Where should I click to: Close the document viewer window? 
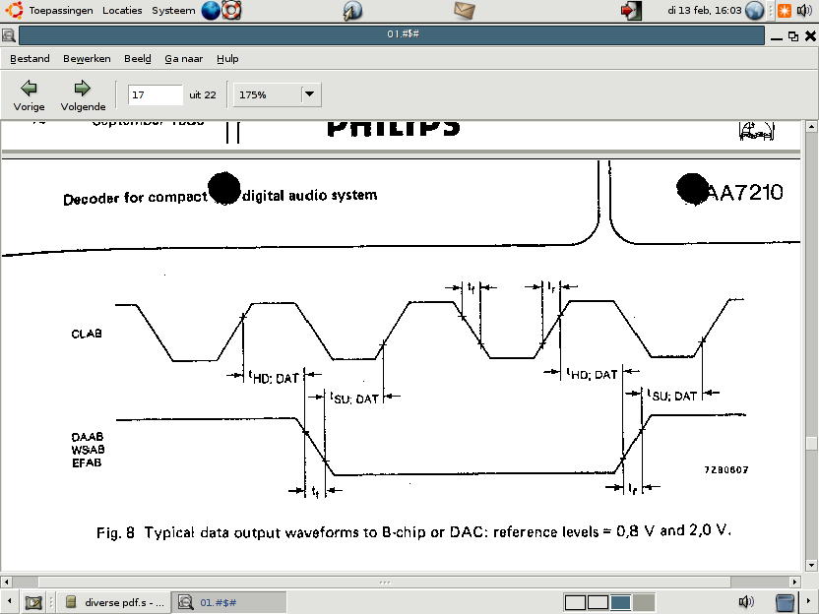810,35
